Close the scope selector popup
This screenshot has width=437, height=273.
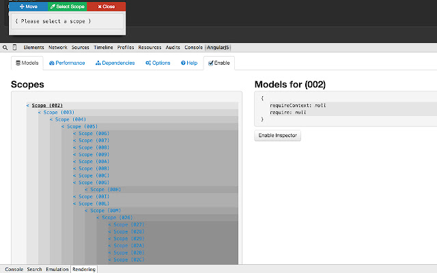click(x=107, y=6)
